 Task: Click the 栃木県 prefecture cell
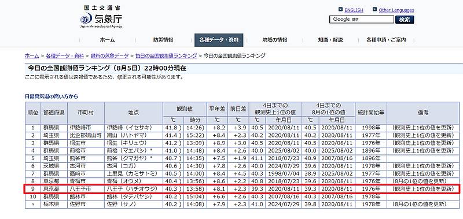coord(54,204)
